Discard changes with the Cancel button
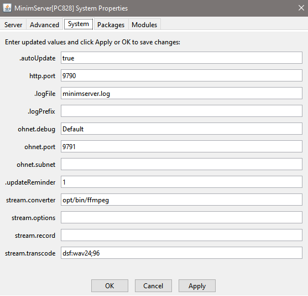The height and width of the screenshot is (296, 308). (153, 286)
